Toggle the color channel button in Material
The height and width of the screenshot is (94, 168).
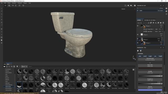point(140,56)
